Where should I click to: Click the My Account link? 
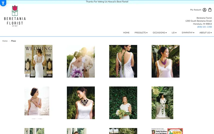pos(196,10)
